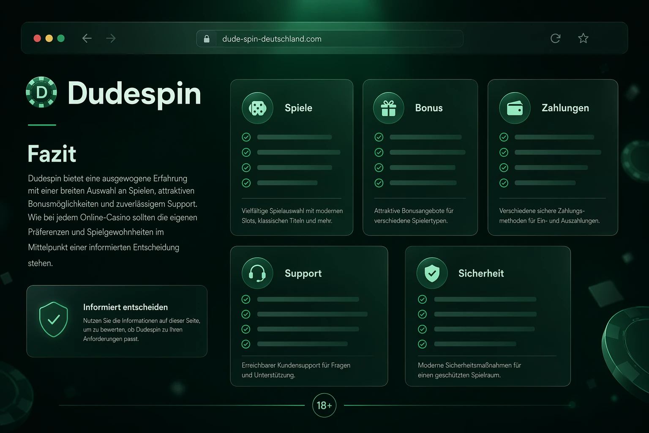Screen dimensions: 649x433
Task: Click the Sicherheit shield icon
Action: (432, 273)
